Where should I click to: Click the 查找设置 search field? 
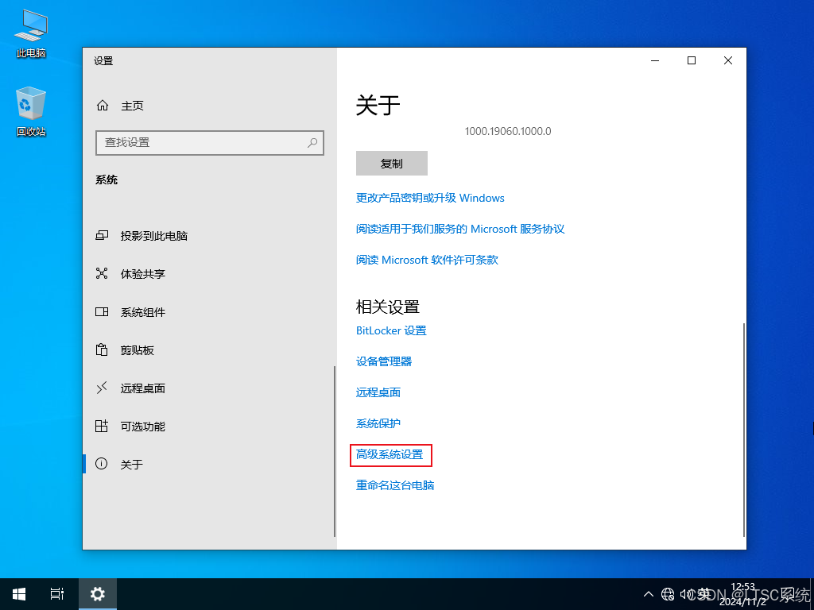pyautogui.click(x=210, y=143)
